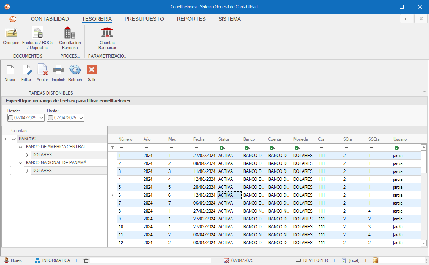Click the application logo in ribbon
429x265 pixels.
[12, 19]
